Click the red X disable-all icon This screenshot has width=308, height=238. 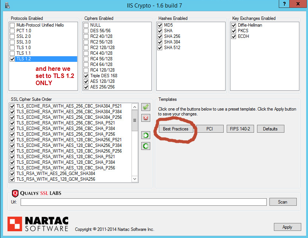pyautogui.click(x=145, y=118)
